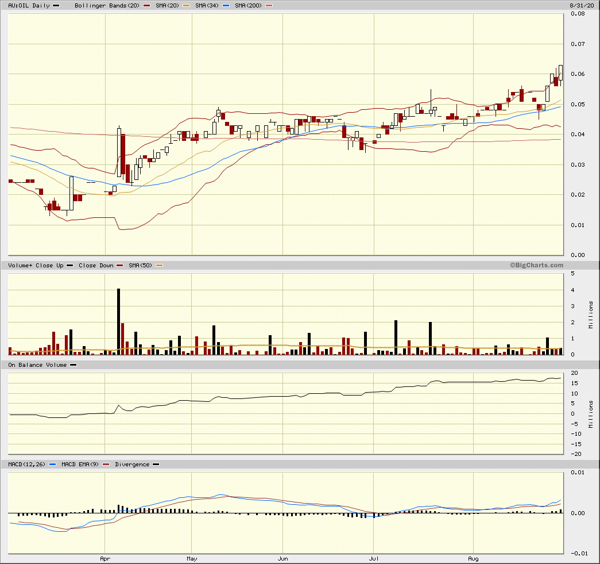The height and width of the screenshot is (564, 600).
Task: Click the On Balance Volume panel title
Action: point(37,365)
